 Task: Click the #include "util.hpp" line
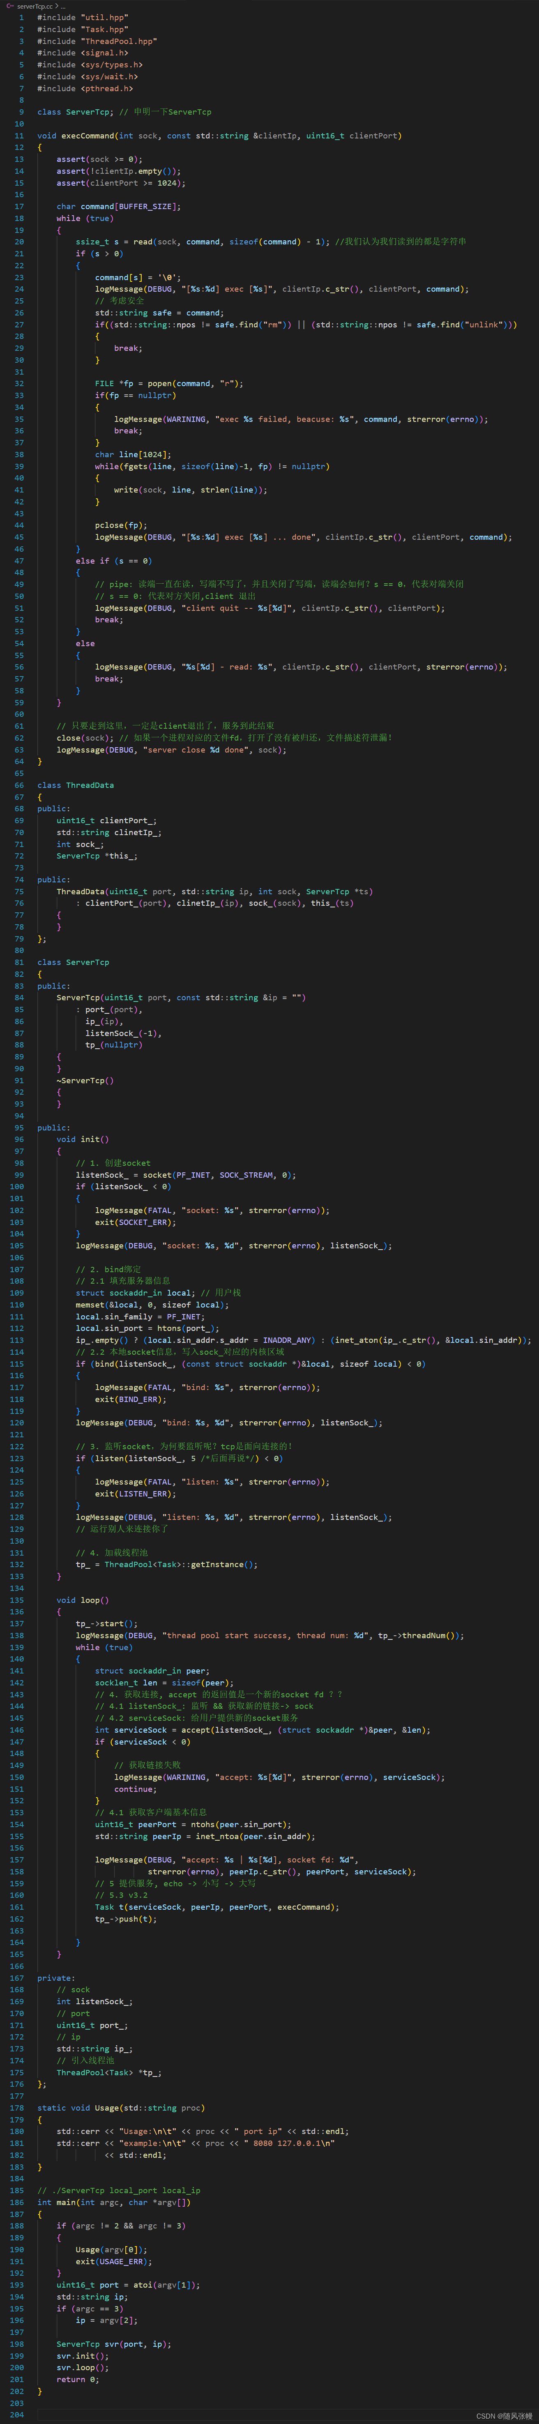(x=83, y=18)
